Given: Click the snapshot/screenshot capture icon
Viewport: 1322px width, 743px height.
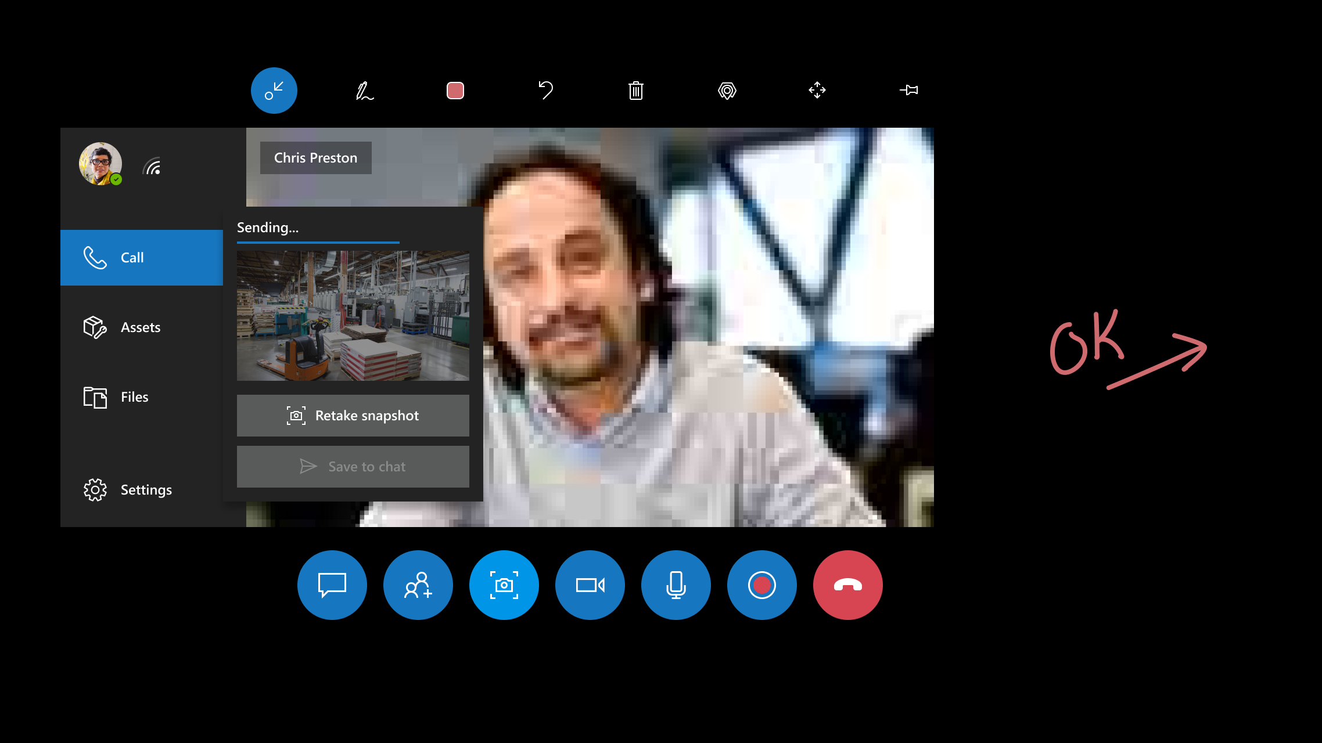Looking at the screenshot, I should pyautogui.click(x=504, y=585).
